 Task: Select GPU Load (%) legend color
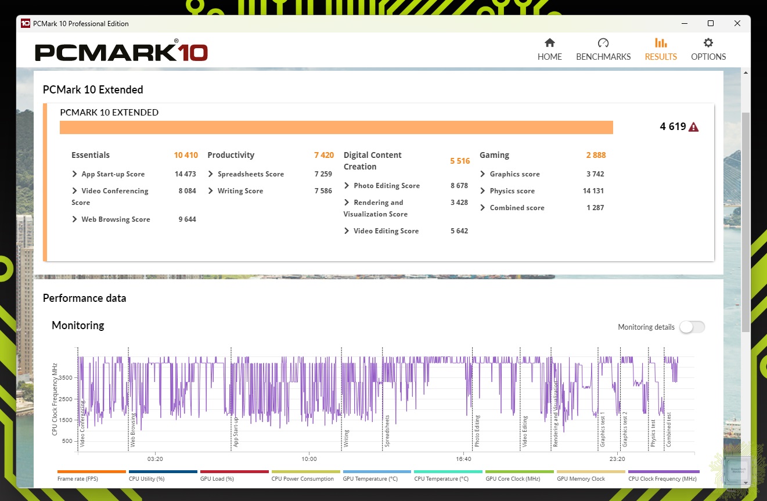235,472
